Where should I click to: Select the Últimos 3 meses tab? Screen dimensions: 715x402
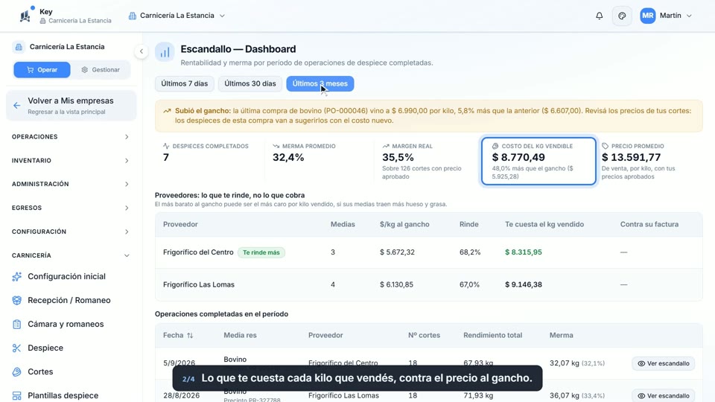(x=320, y=84)
